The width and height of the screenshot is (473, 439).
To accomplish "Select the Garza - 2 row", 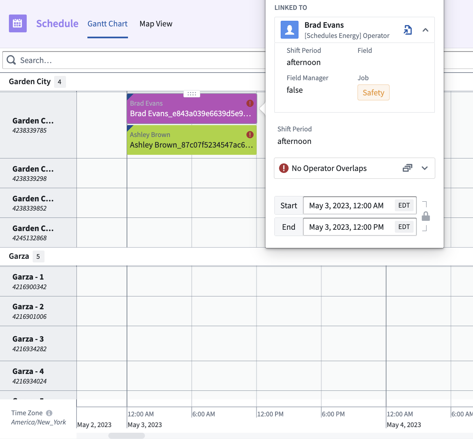I will coord(38,311).
